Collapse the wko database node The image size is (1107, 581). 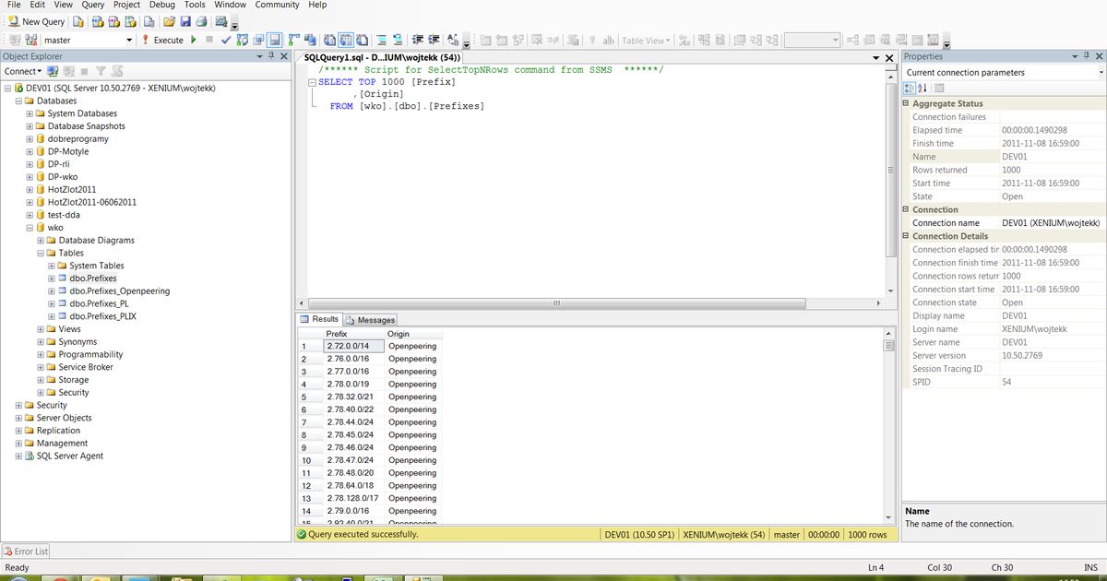coord(30,227)
